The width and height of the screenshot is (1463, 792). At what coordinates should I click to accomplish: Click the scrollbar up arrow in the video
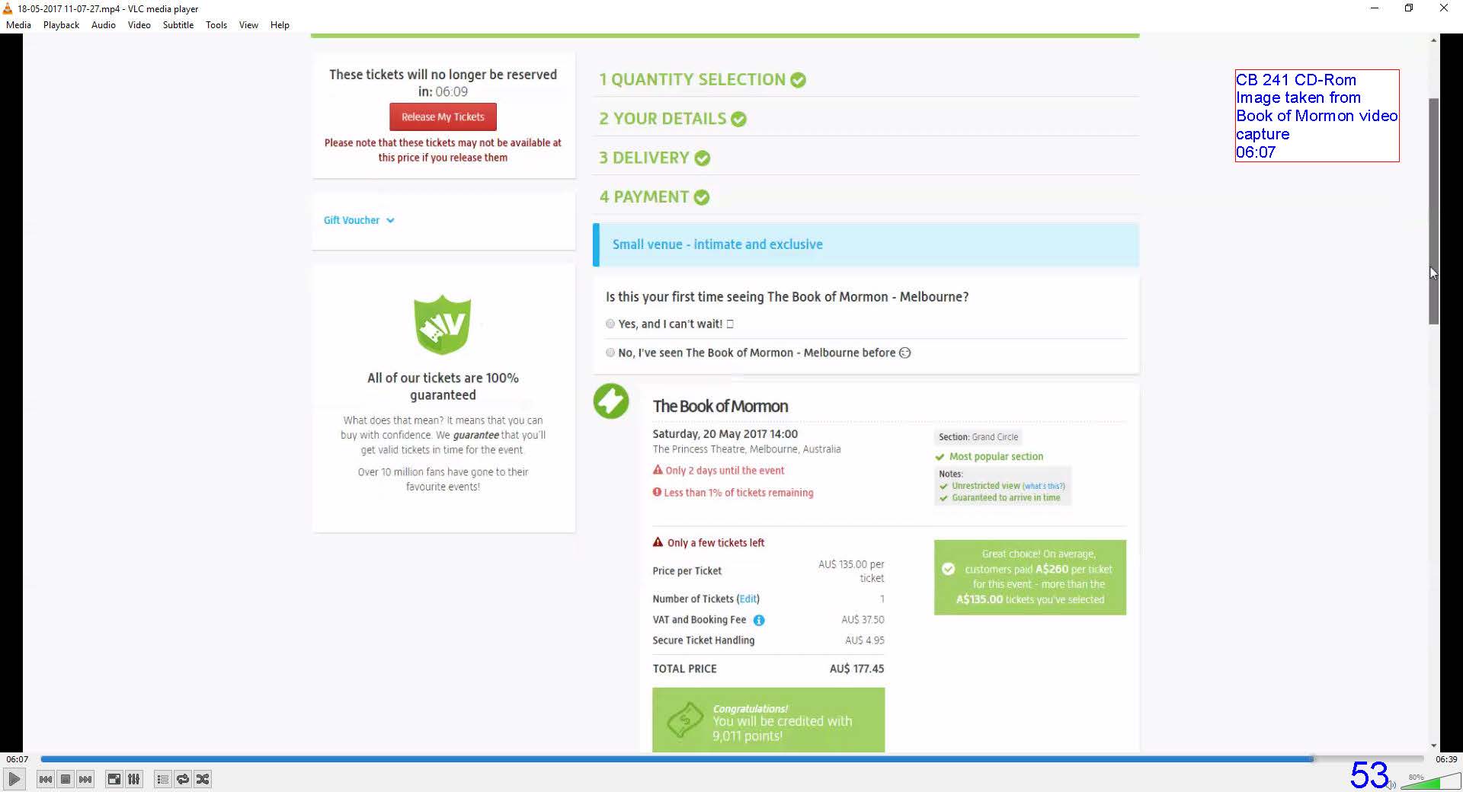tap(1434, 40)
